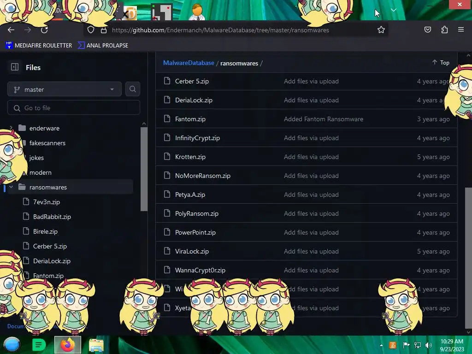Viewport: 472px width, 354px height.
Task: Click the taskbar clock showing 10:29 AM
Action: coord(452,345)
